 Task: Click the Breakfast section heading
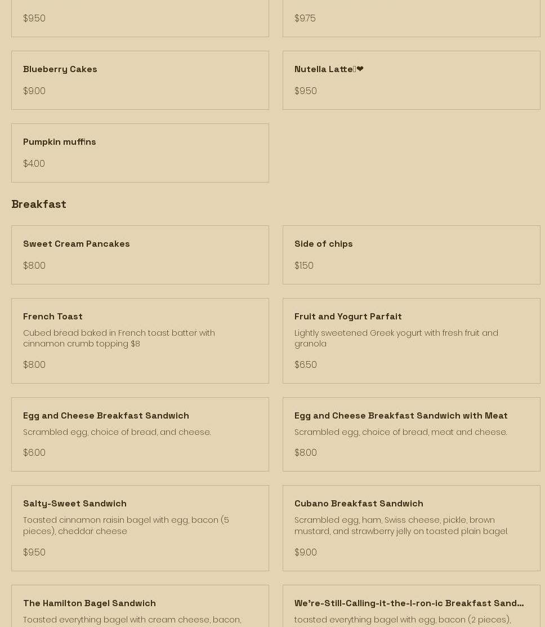click(x=39, y=204)
